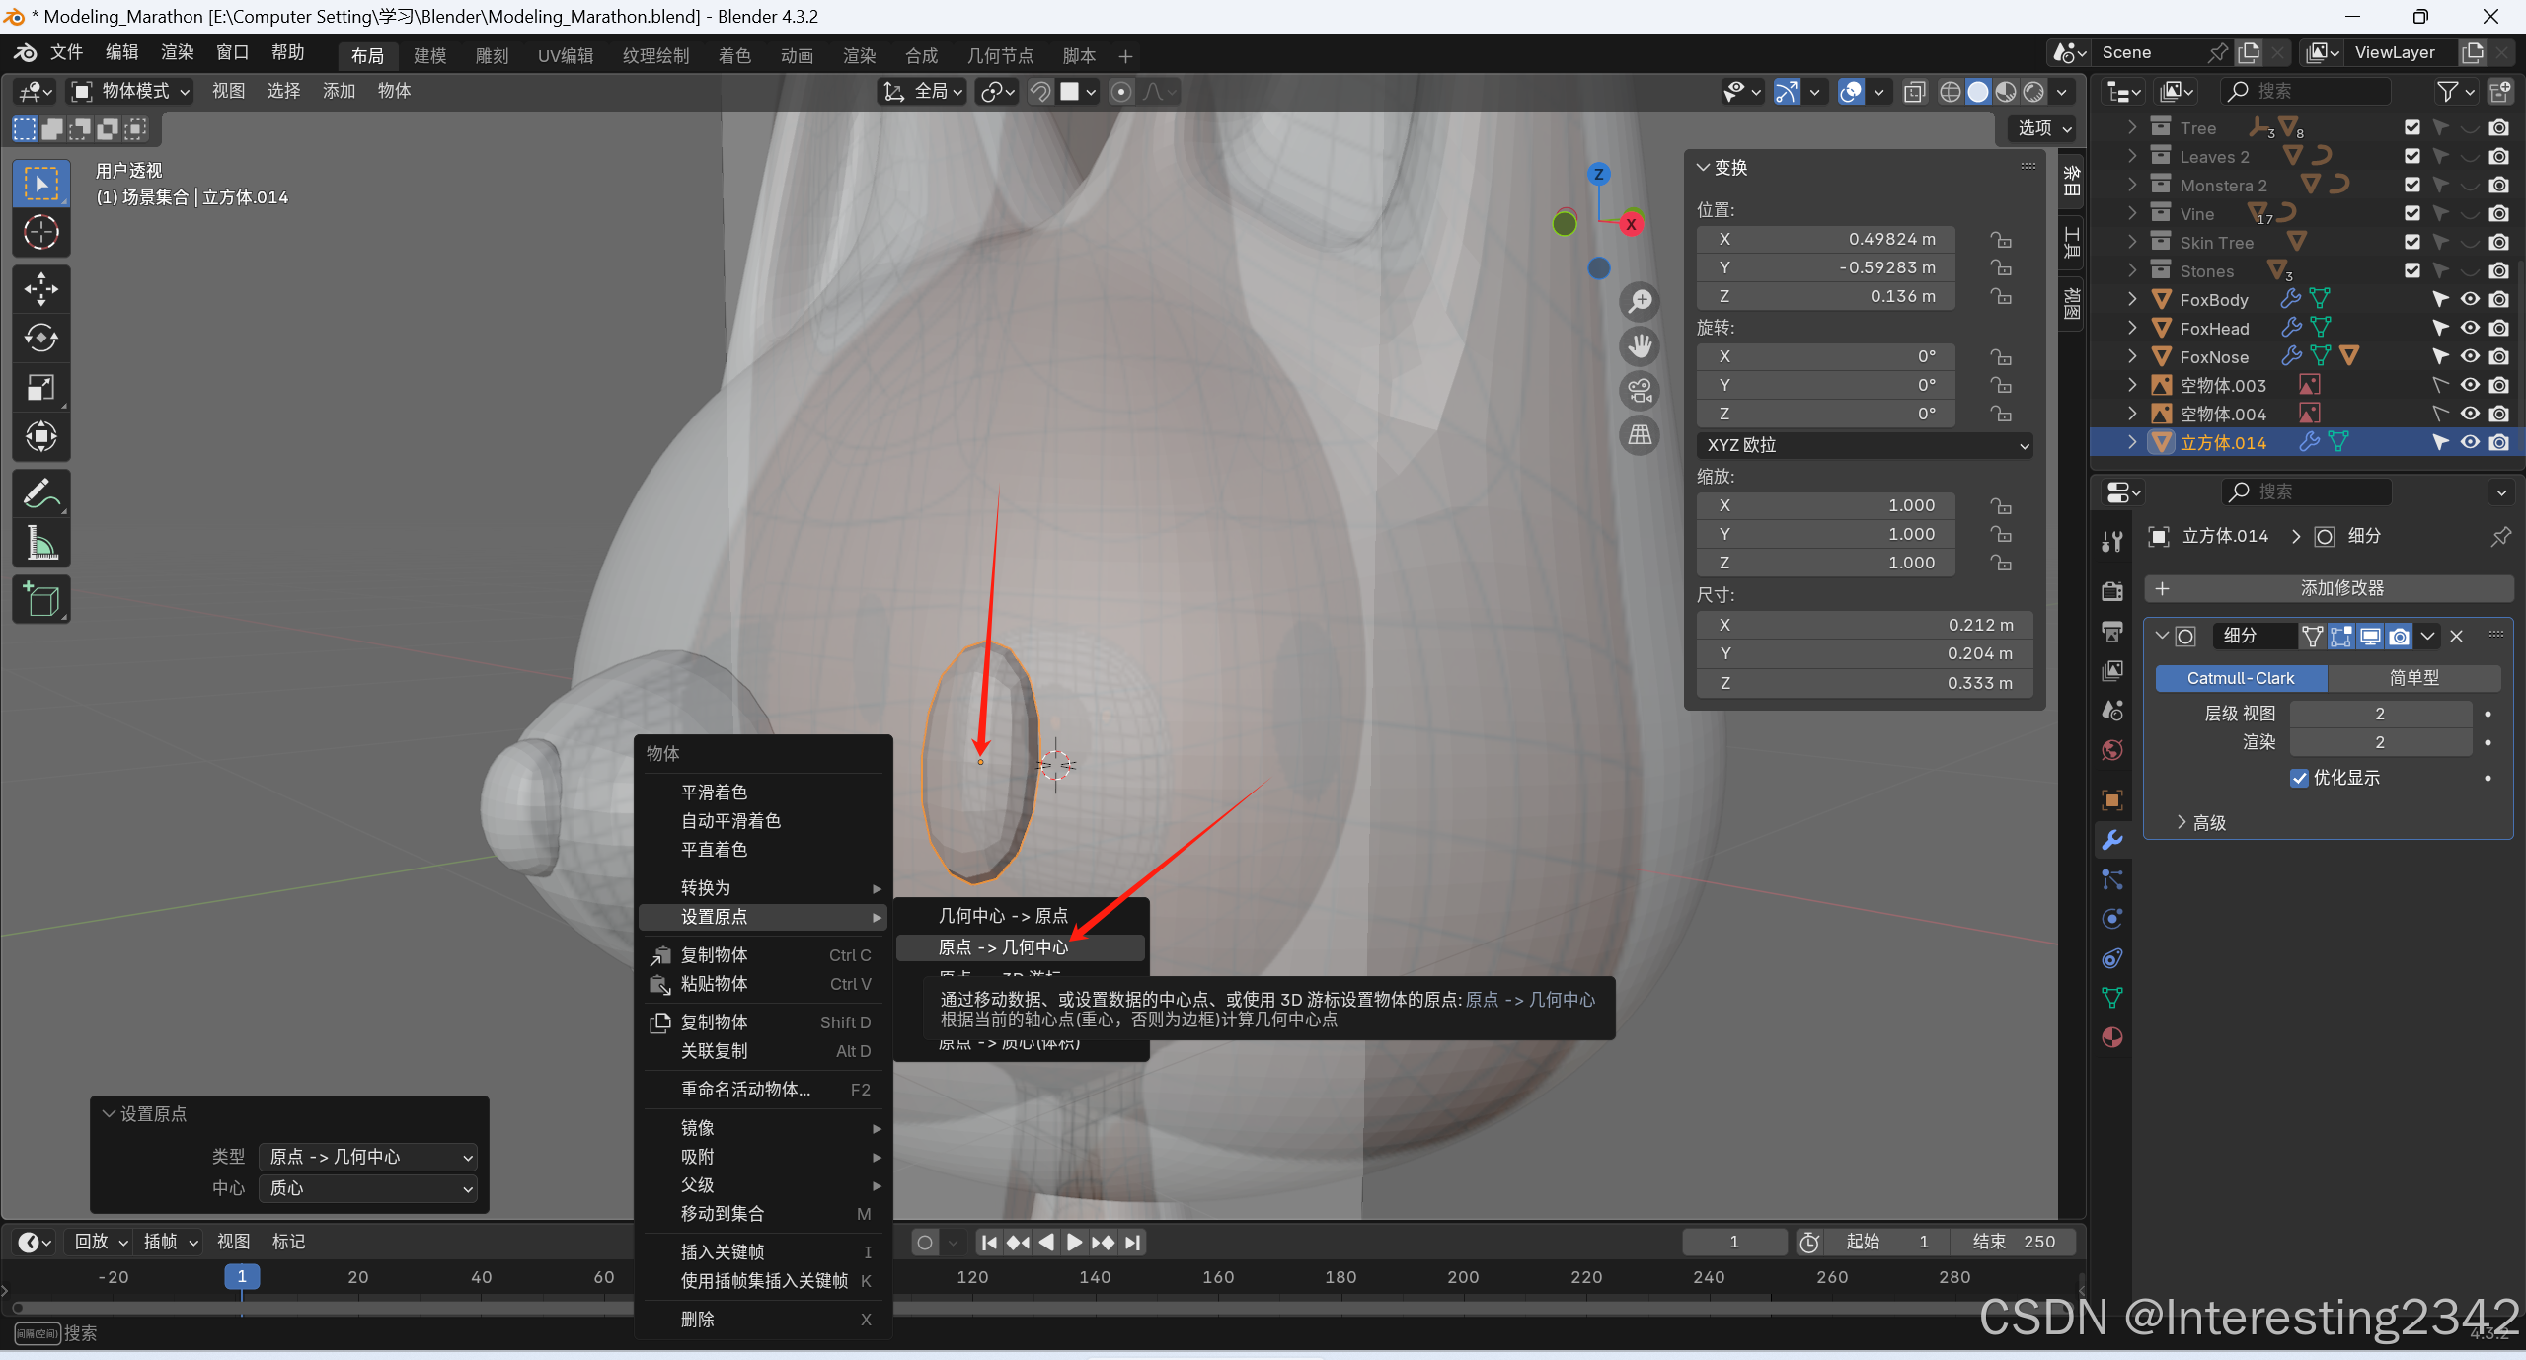Select the Measure tool
This screenshot has height=1360, width=2526.
40,543
